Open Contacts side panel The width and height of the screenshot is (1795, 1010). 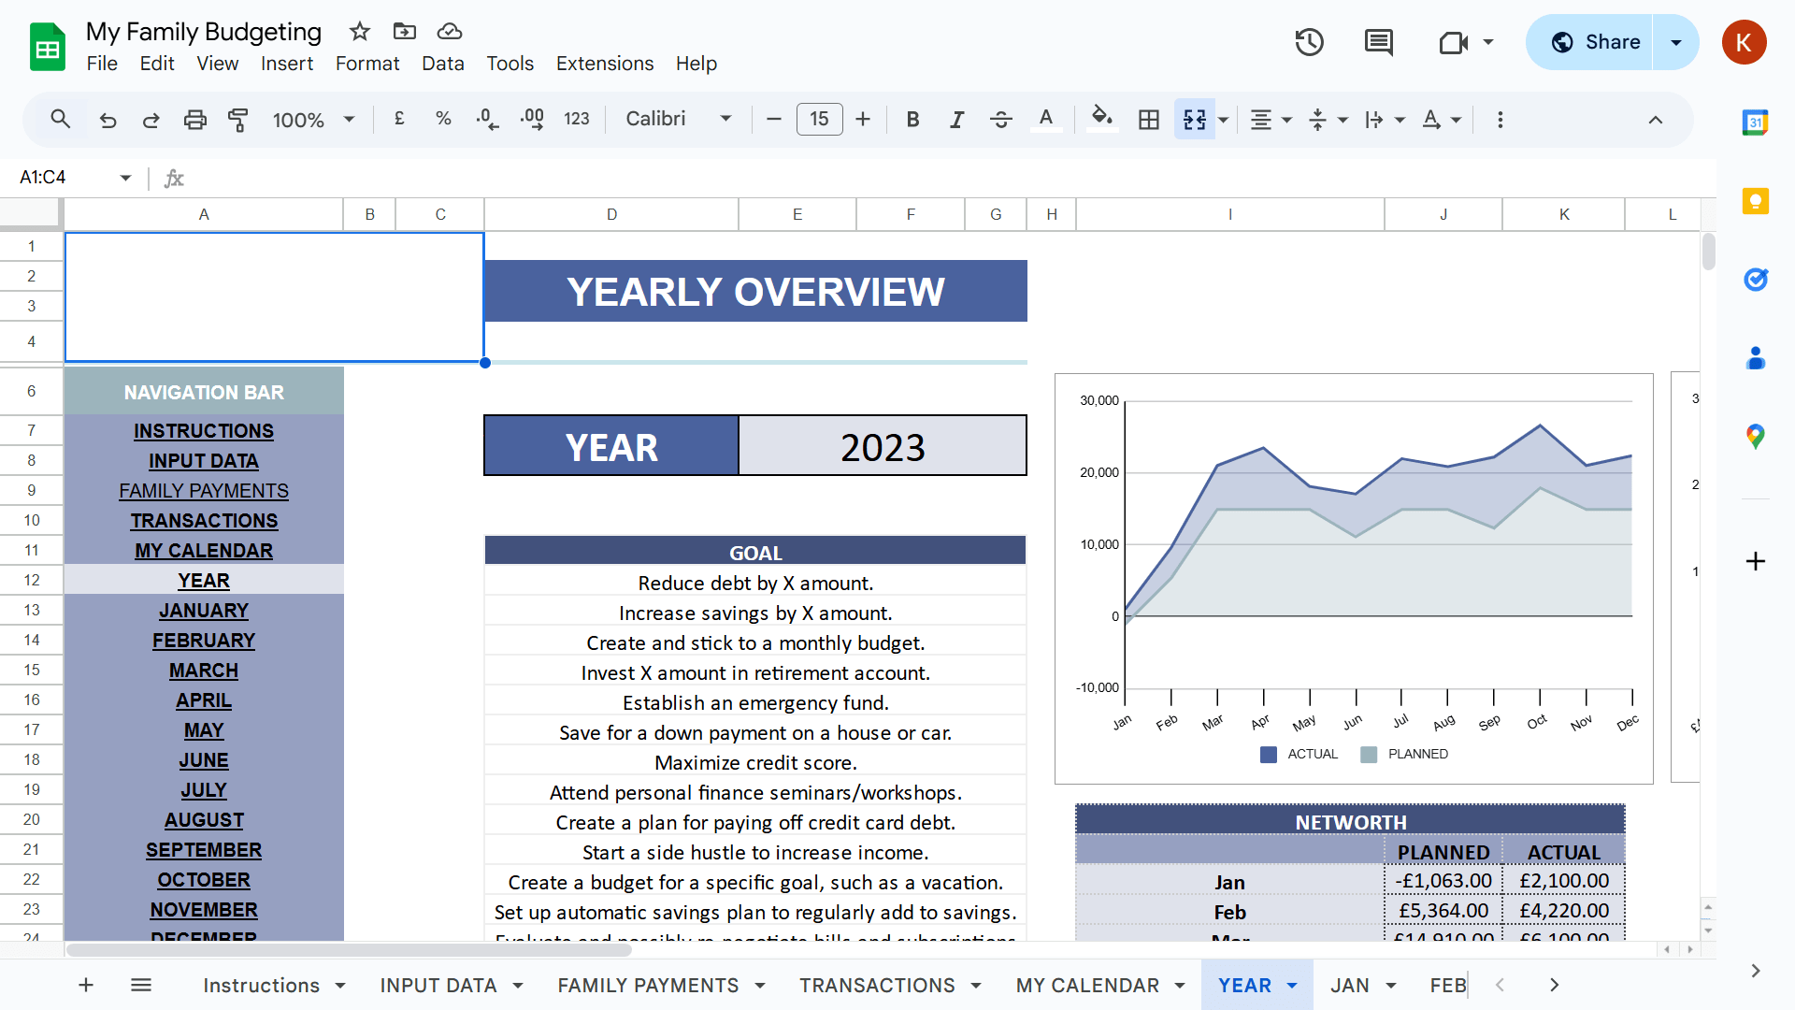1755,358
